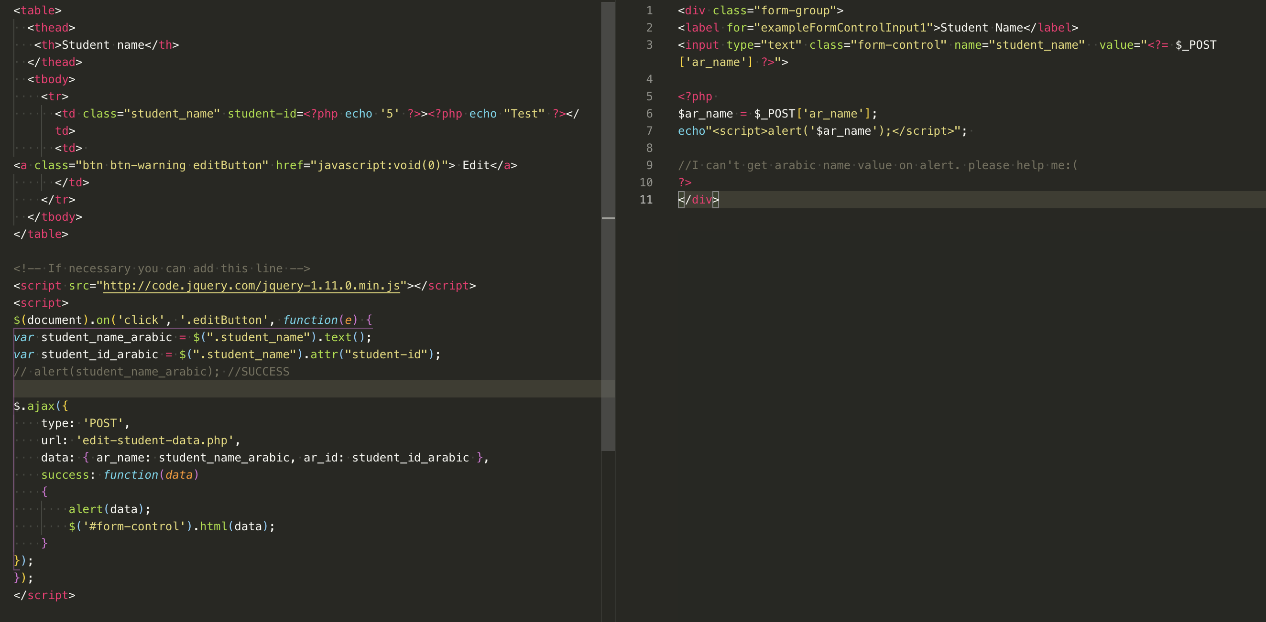The image size is (1266, 622).
Task: Click line number 1 in right pane gutter
Action: coord(649,11)
